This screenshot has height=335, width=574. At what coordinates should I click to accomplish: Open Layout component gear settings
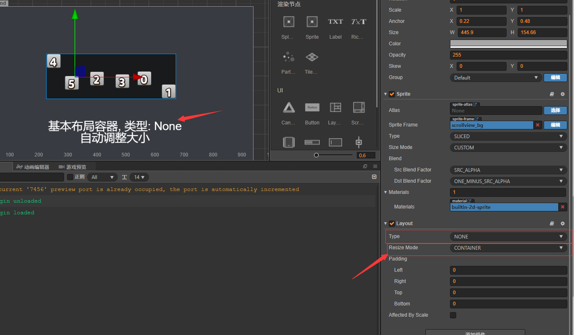tap(562, 224)
